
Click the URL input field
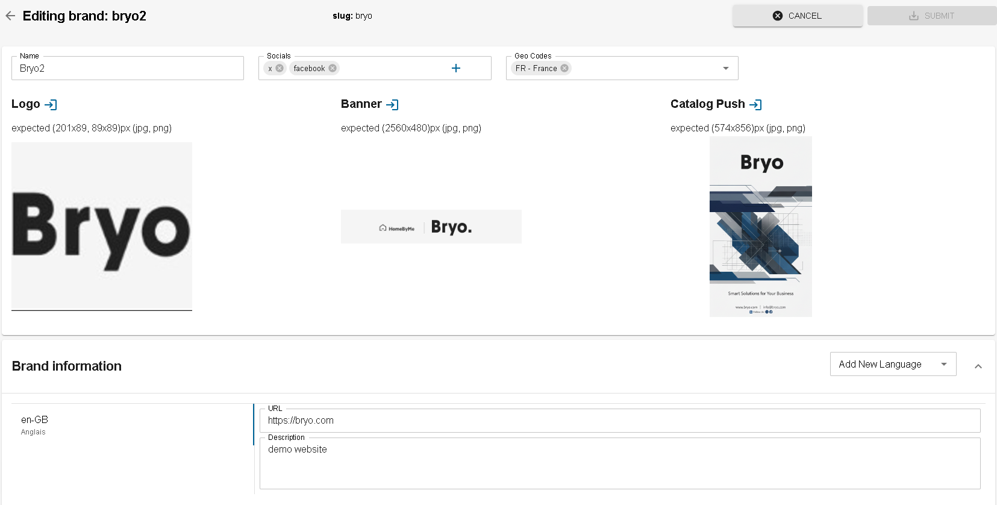pyautogui.click(x=619, y=421)
